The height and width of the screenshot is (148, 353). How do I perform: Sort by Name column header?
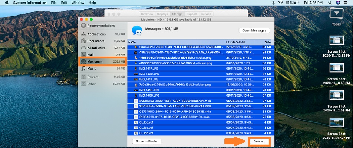176,42
